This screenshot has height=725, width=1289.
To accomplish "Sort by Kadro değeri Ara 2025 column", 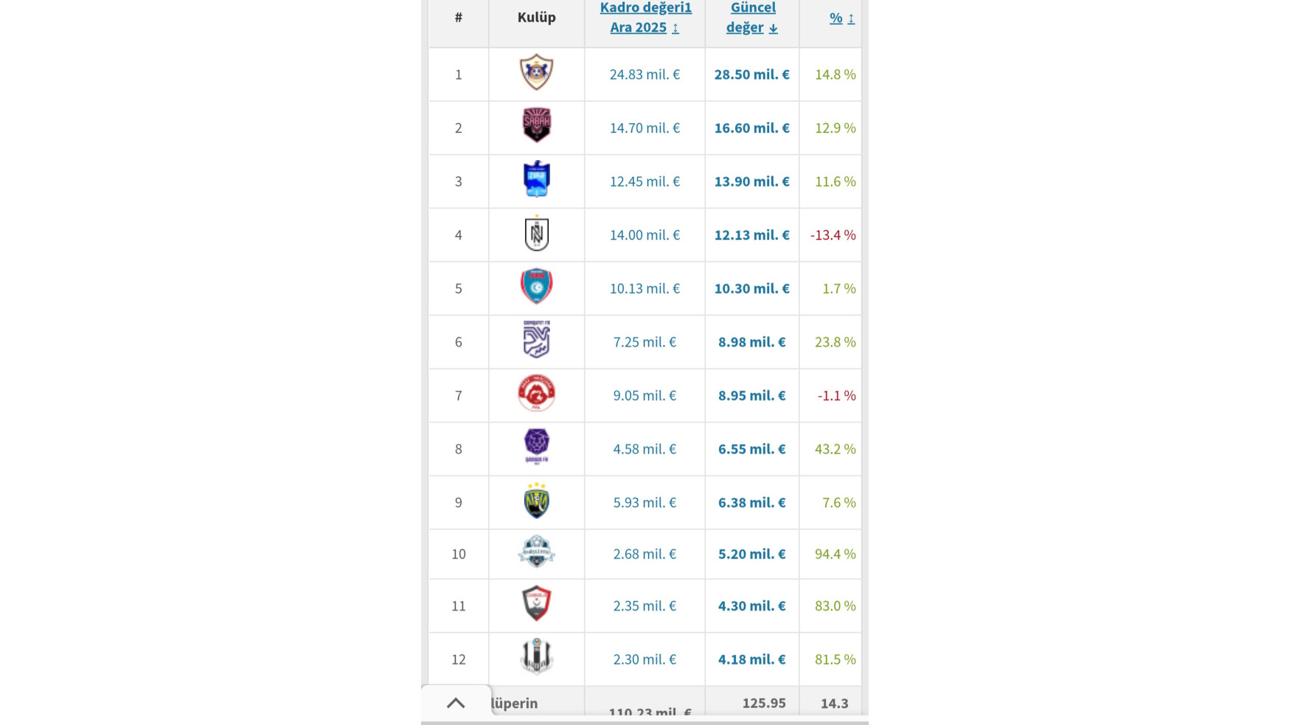I will pyautogui.click(x=645, y=17).
